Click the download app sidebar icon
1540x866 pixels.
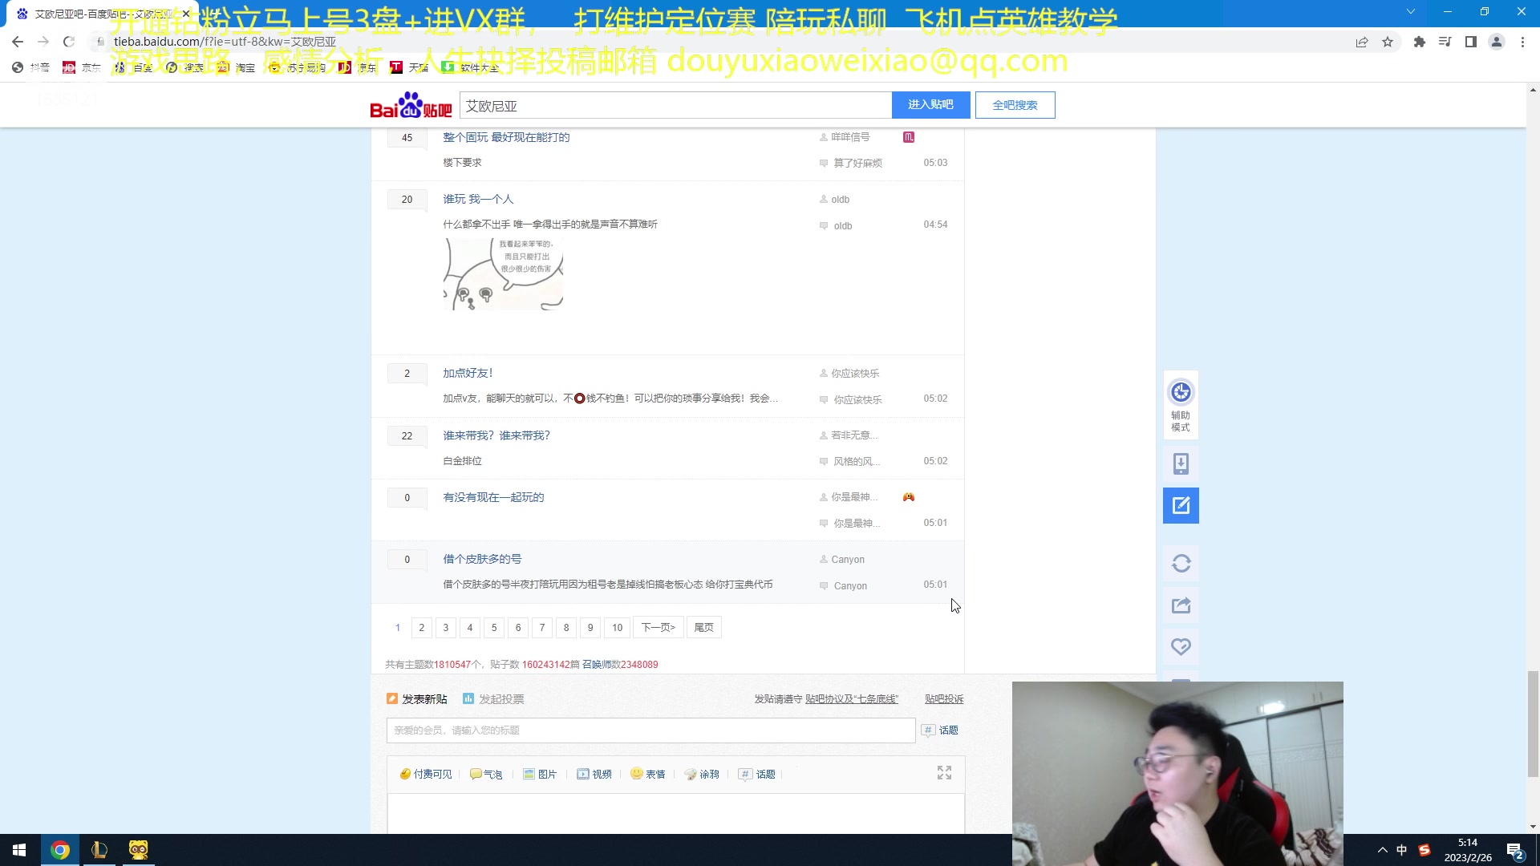tap(1181, 463)
